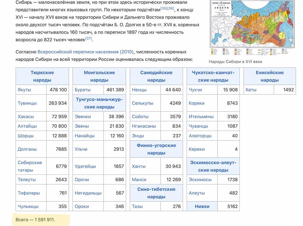Select the Буряты population value 461 389
Screen dimensions: 303x226
115,90
